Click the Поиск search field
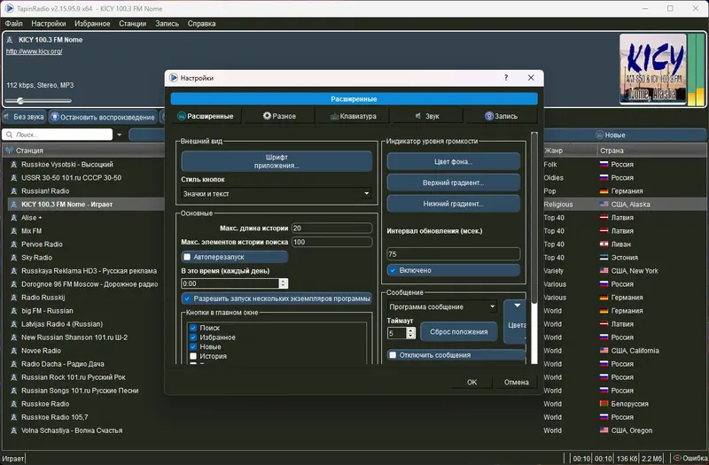This screenshot has width=709, height=465. coord(57,135)
